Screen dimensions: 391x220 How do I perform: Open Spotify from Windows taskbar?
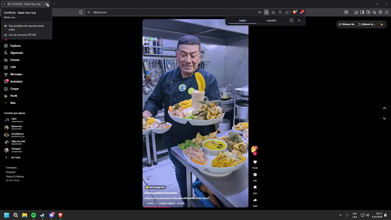pyautogui.click(x=34, y=215)
